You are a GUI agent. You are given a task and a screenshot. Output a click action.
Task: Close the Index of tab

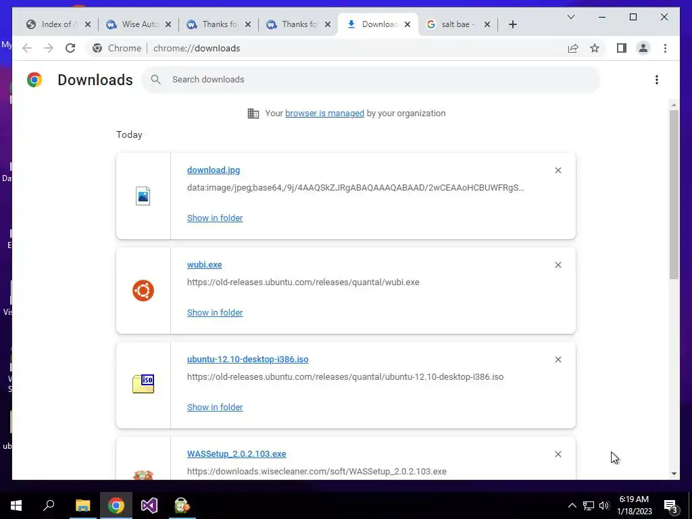pos(88,24)
